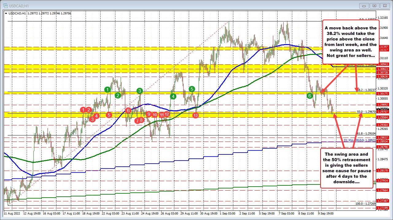The image size is (393, 220).
Task: Click green marker 6 near the 38.2% level
Action: 309,96
